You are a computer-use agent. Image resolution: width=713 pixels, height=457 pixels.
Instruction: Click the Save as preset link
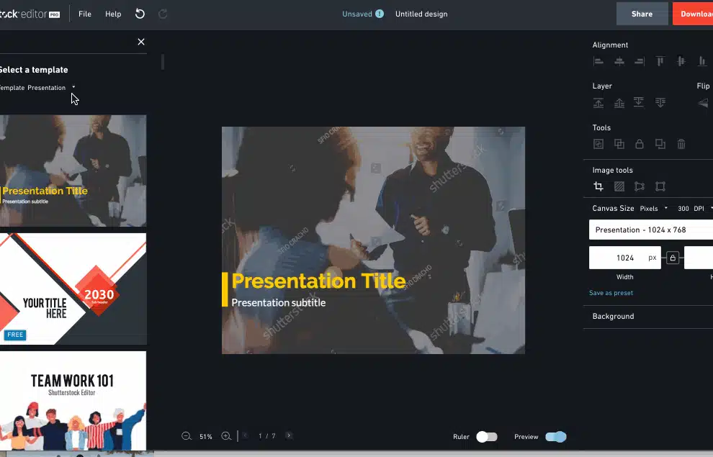611,293
